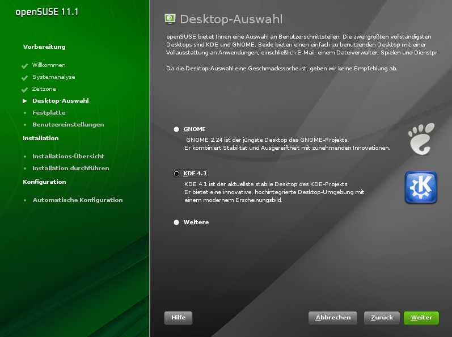
Task: Click the GNOME footprint logo
Action: 421,139
